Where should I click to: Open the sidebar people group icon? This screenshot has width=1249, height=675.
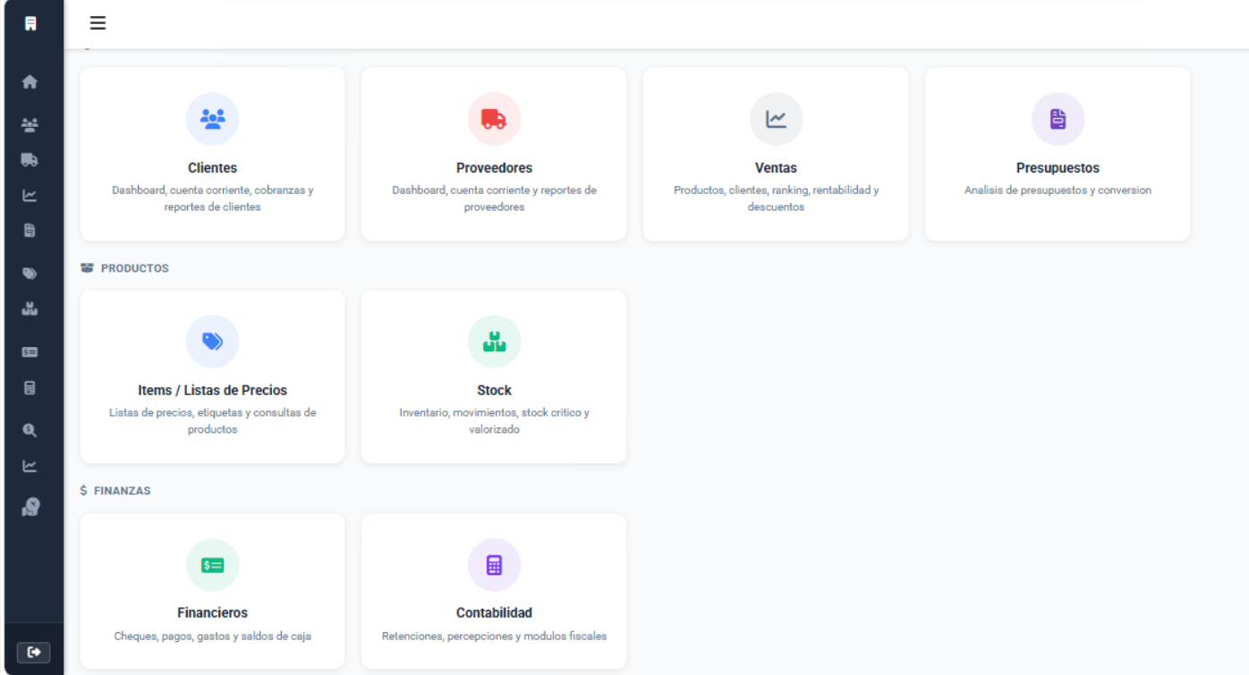point(30,124)
